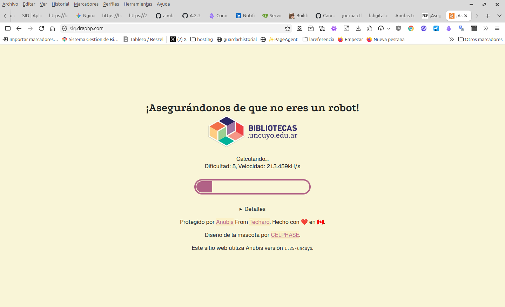Click the headset-shaped extension icon
The height and width of the screenshot is (307, 505).
click(381, 28)
